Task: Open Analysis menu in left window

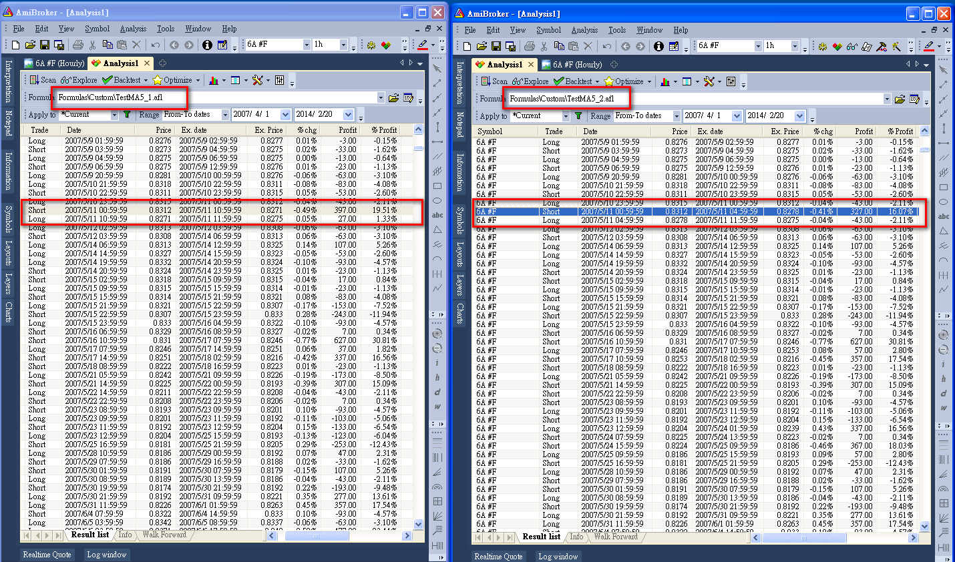Action: point(133,29)
